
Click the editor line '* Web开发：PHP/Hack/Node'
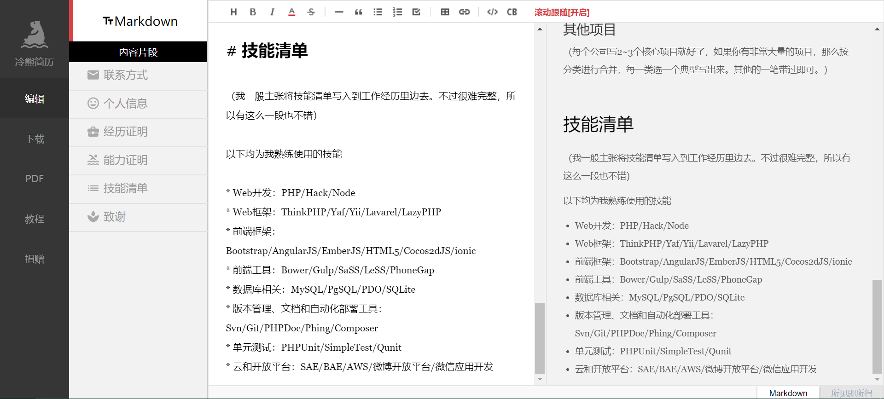click(x=291, y=193)
